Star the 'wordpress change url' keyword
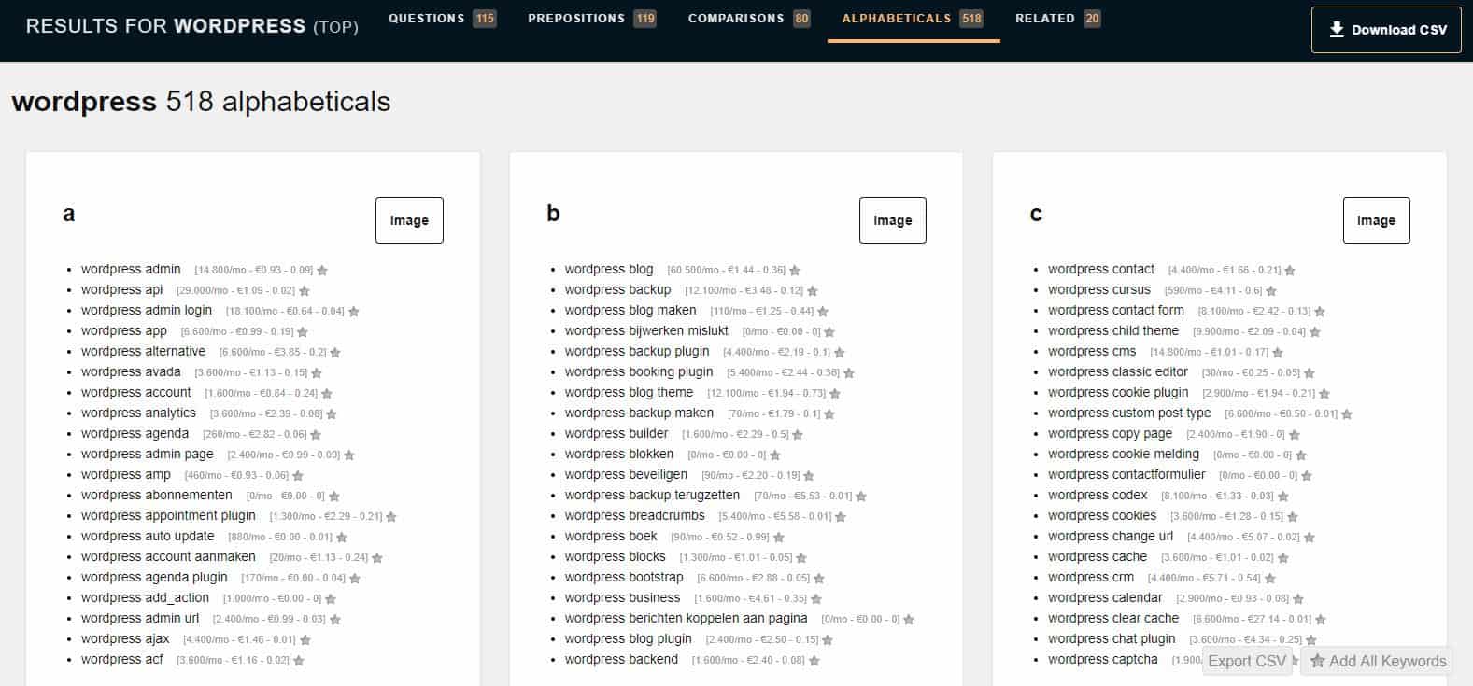This screenshot has height=686, width=1473. (1310, 538)
